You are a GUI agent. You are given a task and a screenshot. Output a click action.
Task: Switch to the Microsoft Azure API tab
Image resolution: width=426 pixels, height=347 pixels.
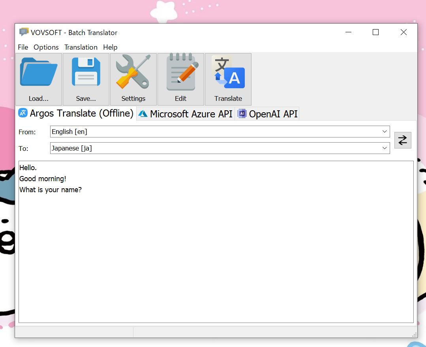pos(185,114)
